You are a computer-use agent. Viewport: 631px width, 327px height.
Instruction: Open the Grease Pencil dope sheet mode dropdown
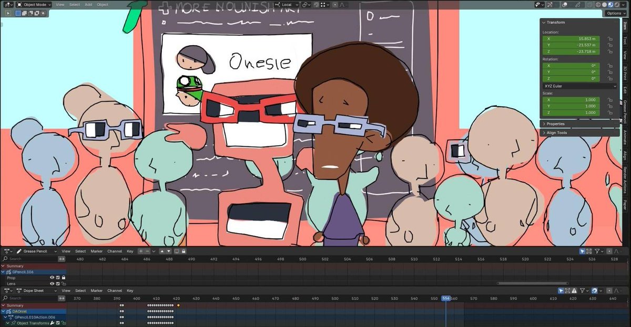click(x=37, y=251)
